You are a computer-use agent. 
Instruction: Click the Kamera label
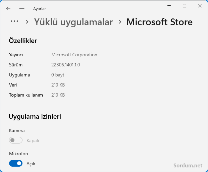point(17,131)
